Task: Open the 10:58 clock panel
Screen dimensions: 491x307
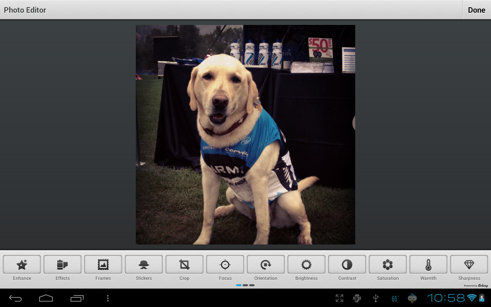Action: [446, 298]
